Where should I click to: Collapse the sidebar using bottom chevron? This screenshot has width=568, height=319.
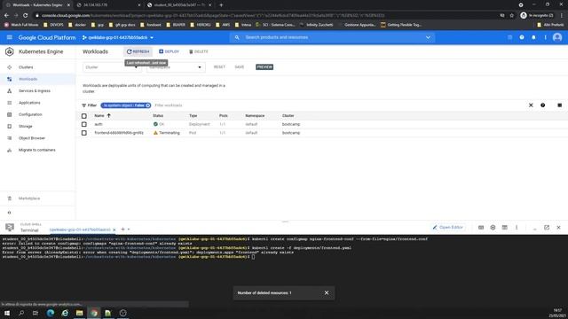point(10,213)
